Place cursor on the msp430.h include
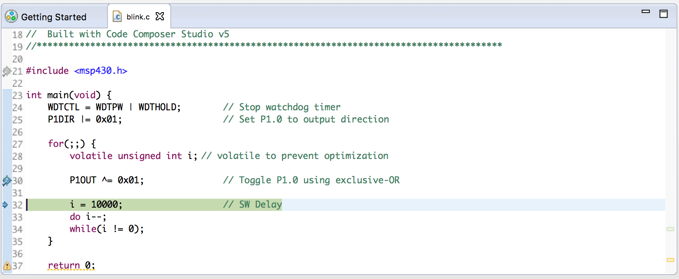The width and height of the screenshot is (679, 279). [101, 71]
